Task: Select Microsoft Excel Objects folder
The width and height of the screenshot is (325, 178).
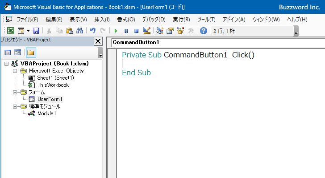Action: tap(56, 71)
